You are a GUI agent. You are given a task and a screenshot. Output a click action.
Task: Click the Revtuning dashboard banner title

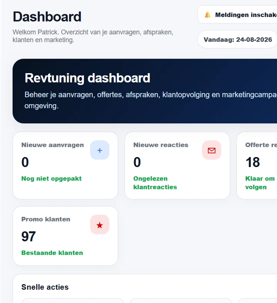coord(87,78)
